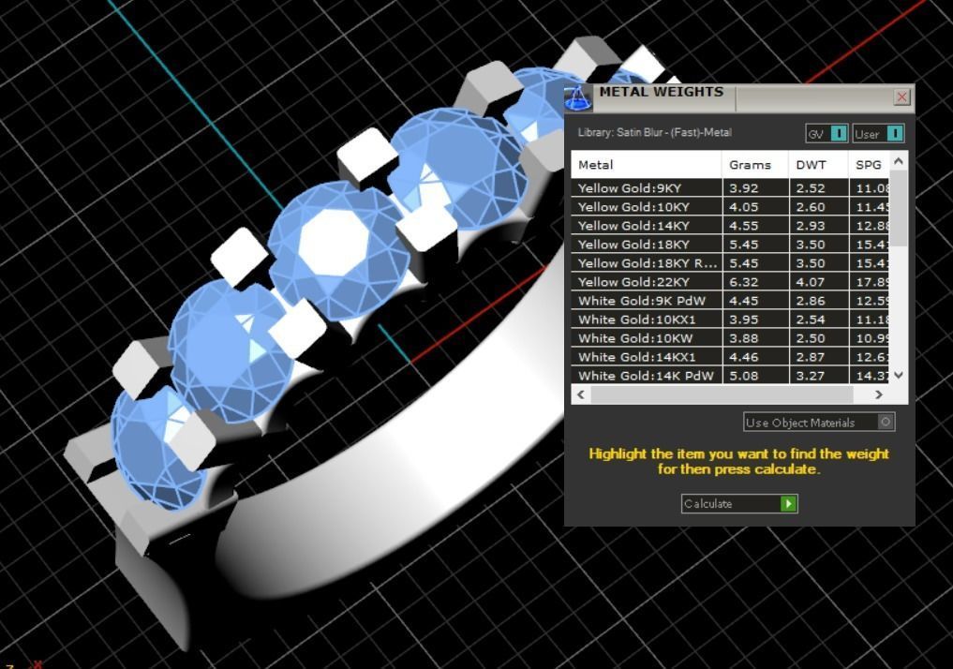Image resolution: width=953 pixels, height=669 pixels.
Task: Select the White Gold:9K PdW row
Action: (x=730, y=301)
